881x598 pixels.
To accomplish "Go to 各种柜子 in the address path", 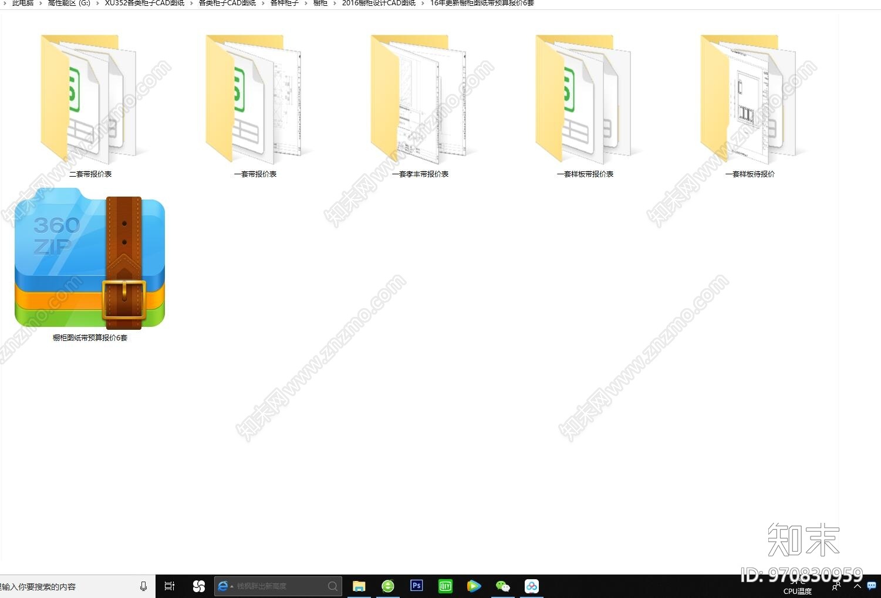I will (284, 3).
